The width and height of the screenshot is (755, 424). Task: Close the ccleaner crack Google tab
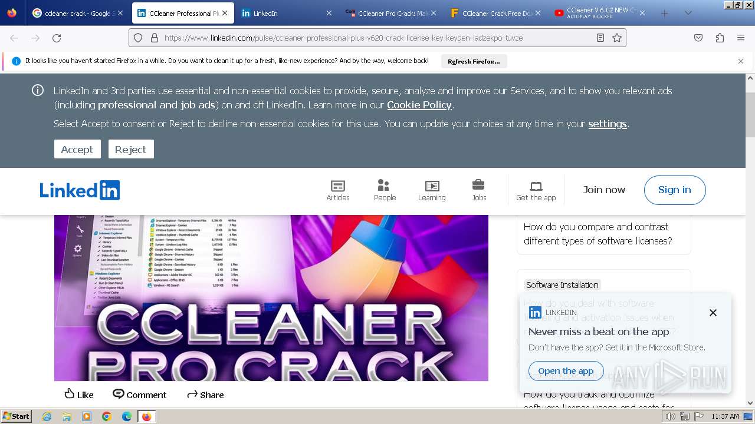120,13
